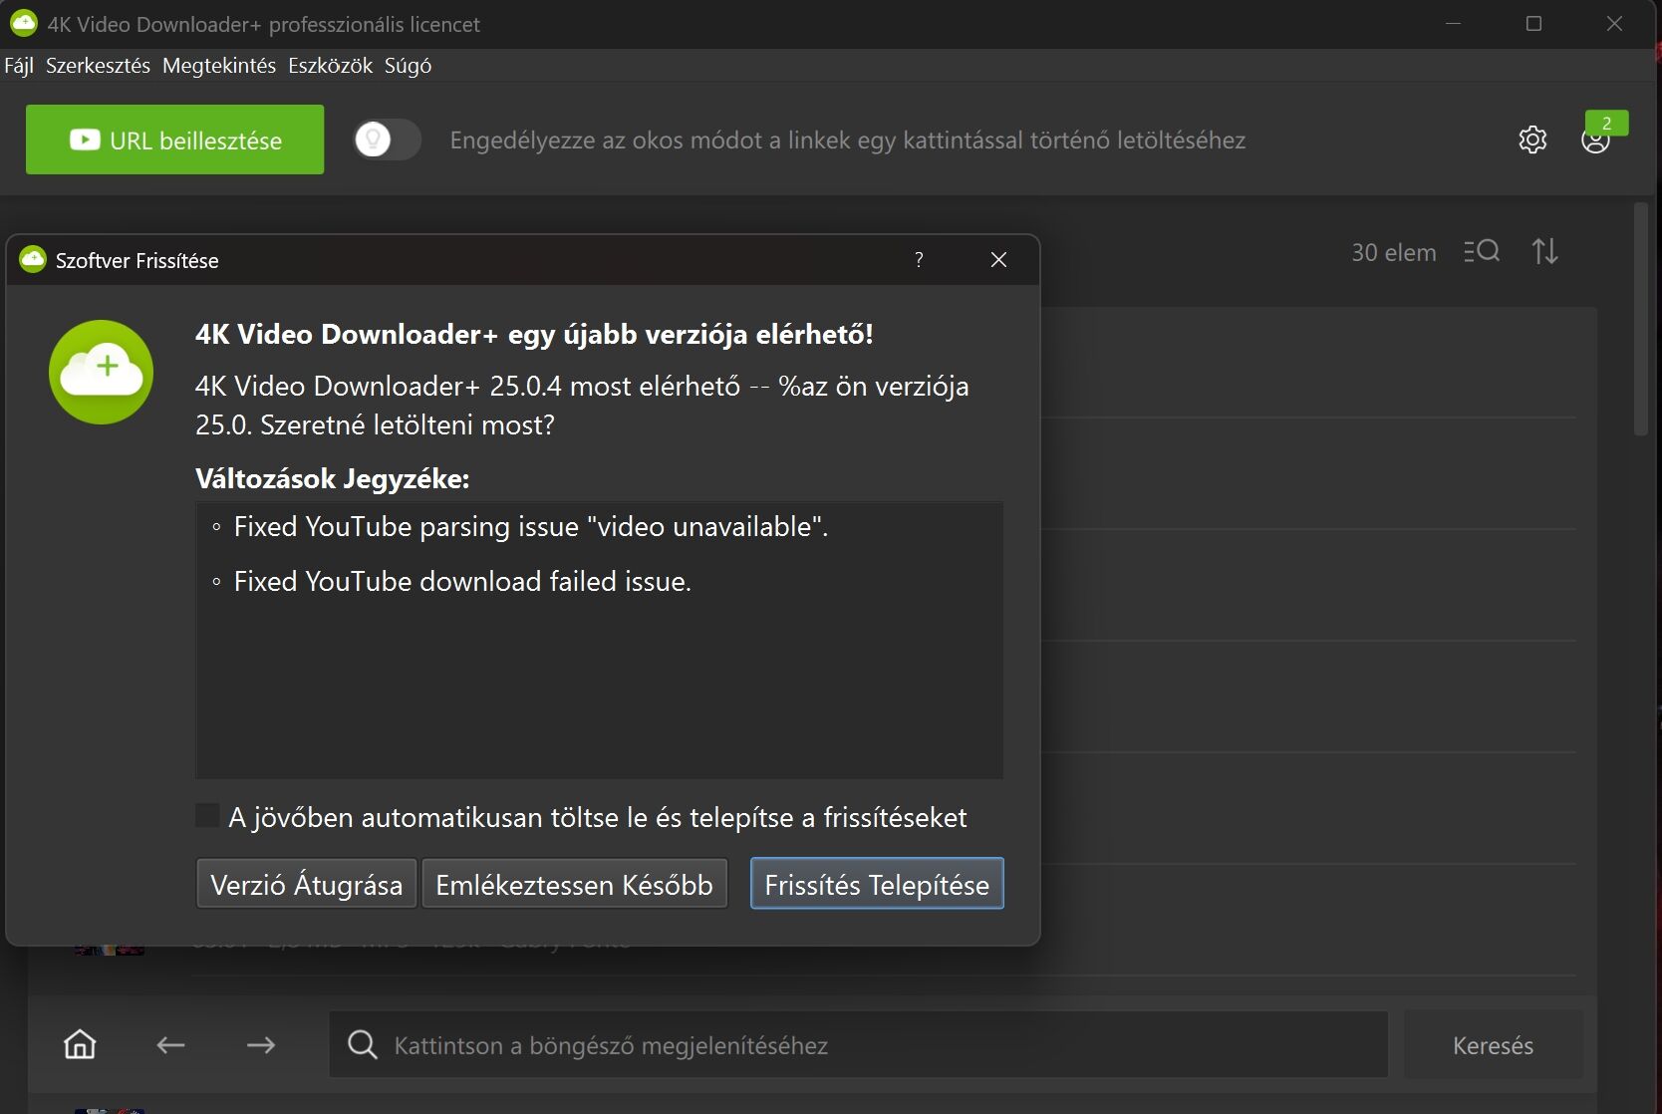Click Frissítés Telepítése button
Screen dimensions: 1662x1114
(877, 884)
